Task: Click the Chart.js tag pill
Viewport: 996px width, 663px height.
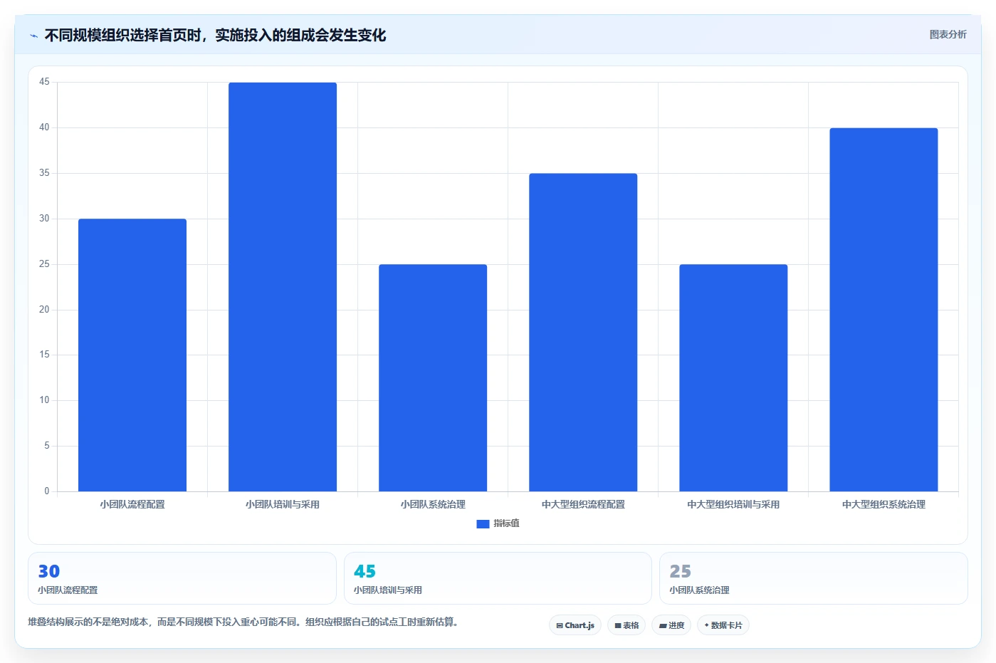Action: pyautogui.click(x=575, y=625)
